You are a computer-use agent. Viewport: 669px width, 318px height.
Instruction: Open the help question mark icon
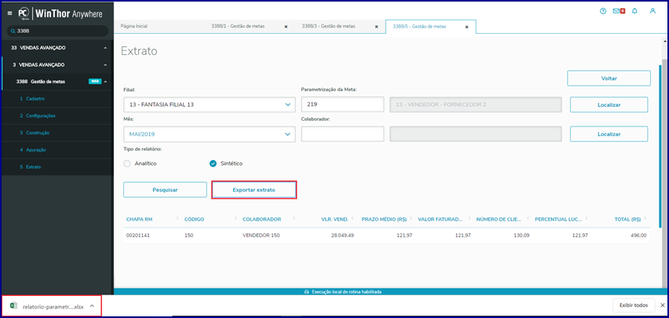pyautogui.click(x=603, y=11)
